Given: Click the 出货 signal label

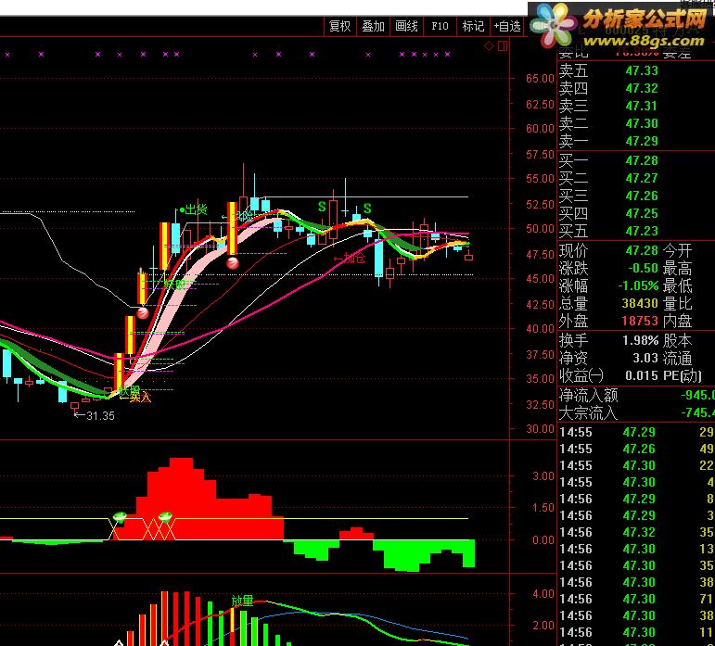Looking at the screenshot, I should pyautogui.click(x=196, y=209).
